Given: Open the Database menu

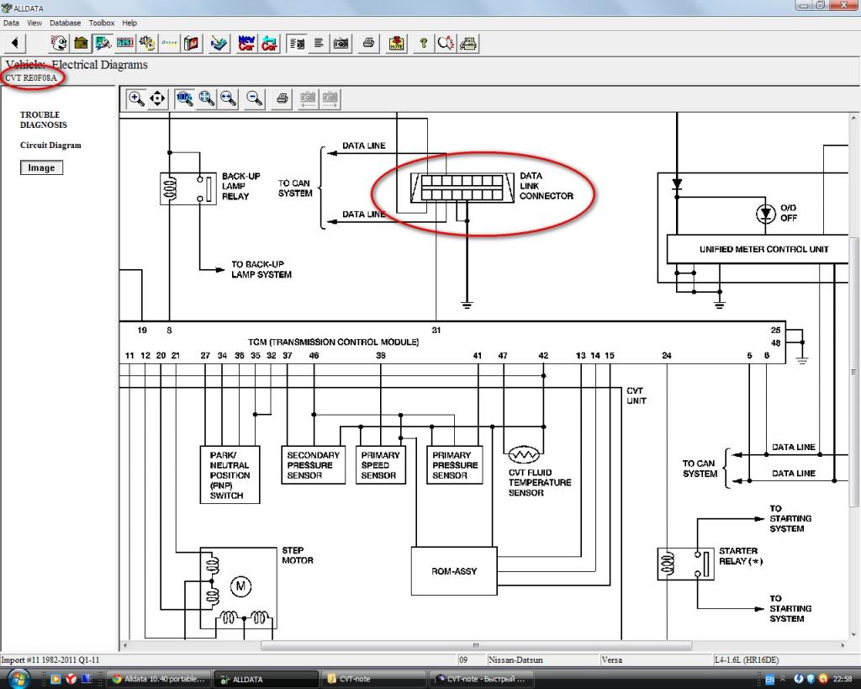Looking at the screenshot, I should tap(66, 23).
